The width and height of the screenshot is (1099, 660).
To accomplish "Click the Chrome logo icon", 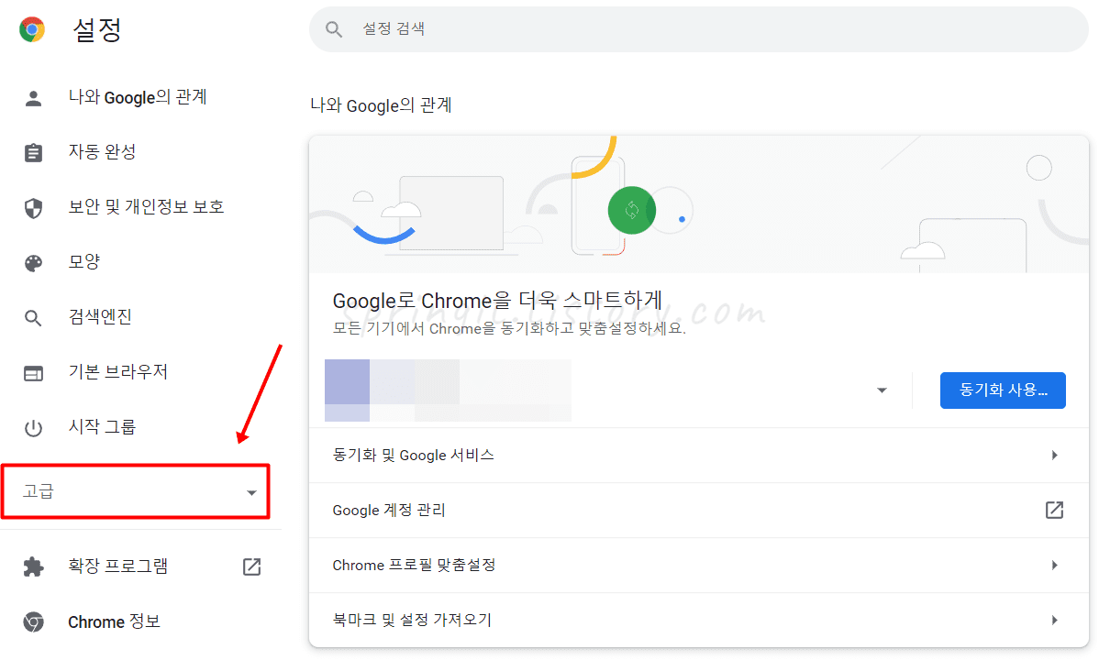I will click(x=32, y=29).
